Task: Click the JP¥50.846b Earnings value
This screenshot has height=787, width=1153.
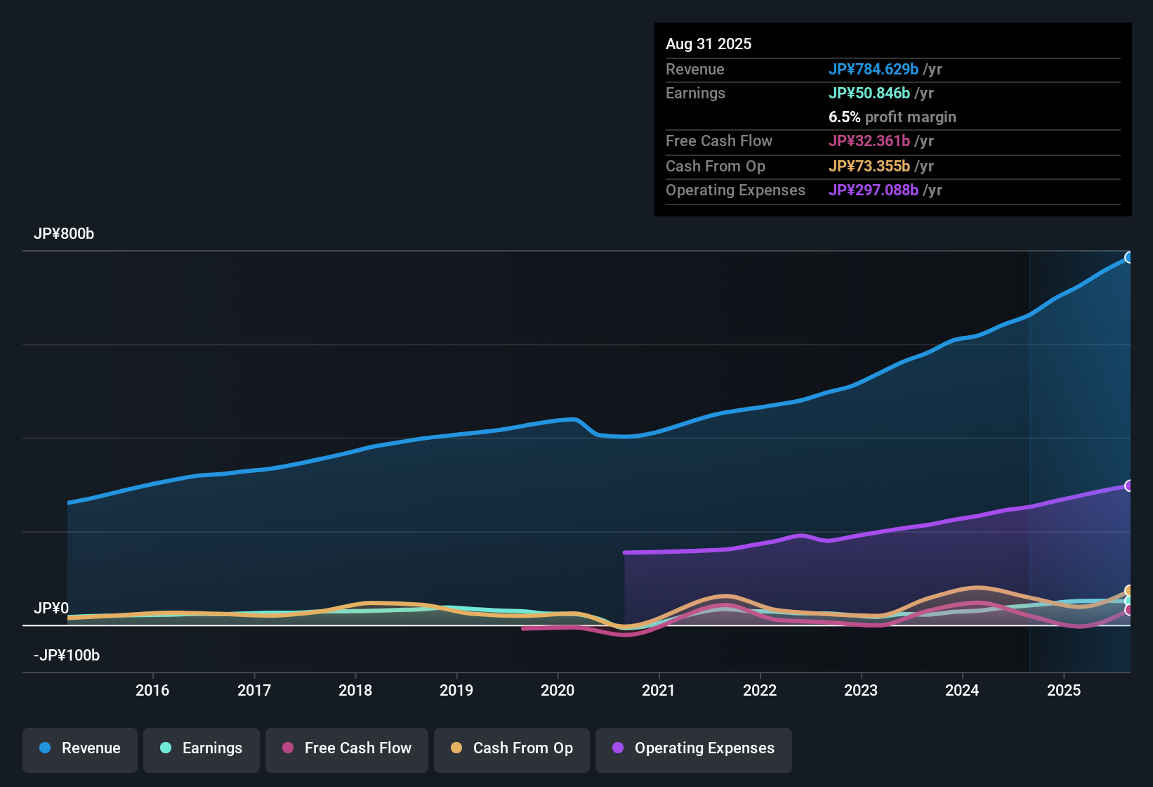Action: tap(870, 93)
